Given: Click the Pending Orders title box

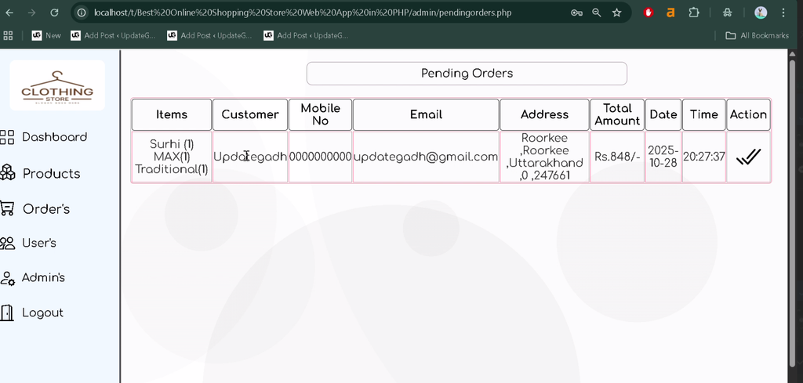Looking at the screenshot, I should [x=467, y=74].
